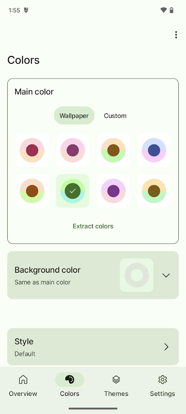186x414 pixels.
Task: Open the Settings gear icon
Action: pos(162,379)
